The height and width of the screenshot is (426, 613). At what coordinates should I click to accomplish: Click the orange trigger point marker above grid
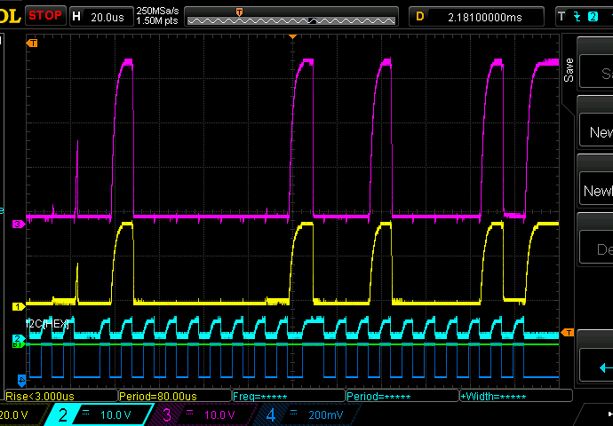(x=292, y=36)
